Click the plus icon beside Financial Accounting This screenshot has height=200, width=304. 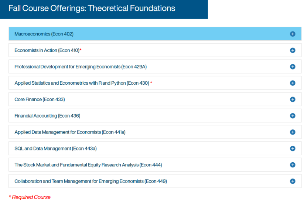[293, 116]
